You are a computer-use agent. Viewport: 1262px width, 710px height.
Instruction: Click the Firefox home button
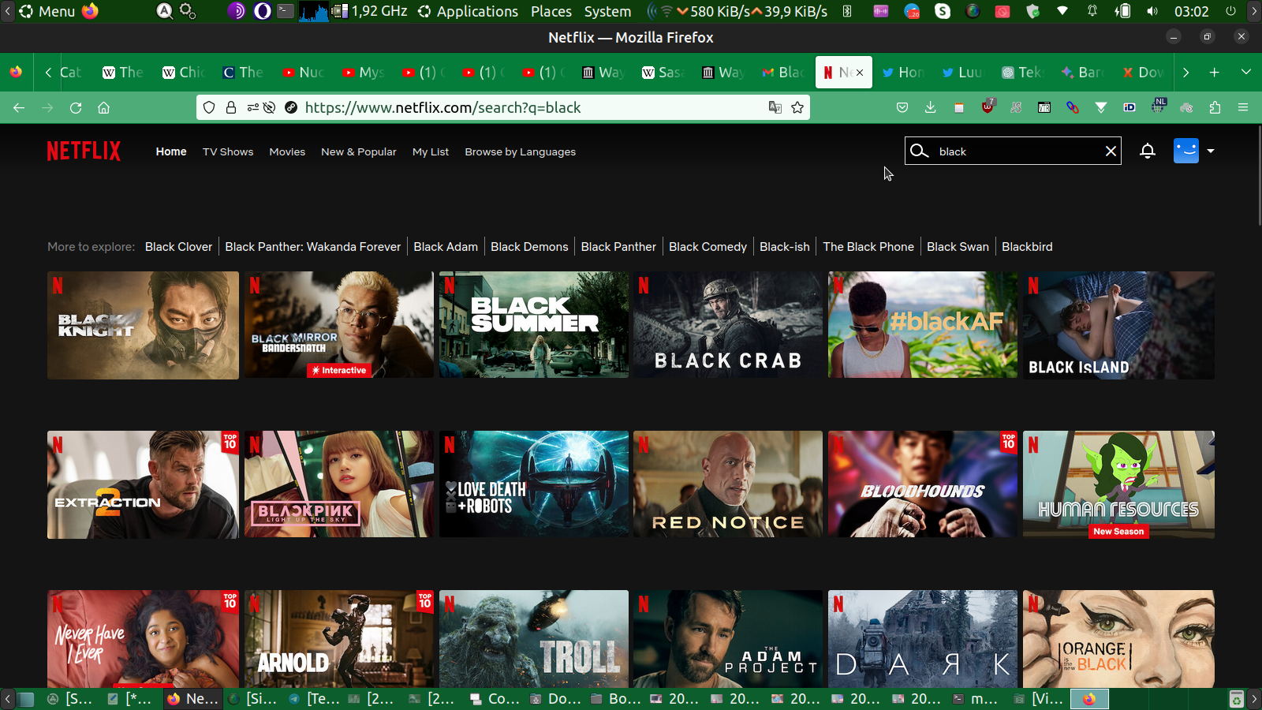pos(103,107)
